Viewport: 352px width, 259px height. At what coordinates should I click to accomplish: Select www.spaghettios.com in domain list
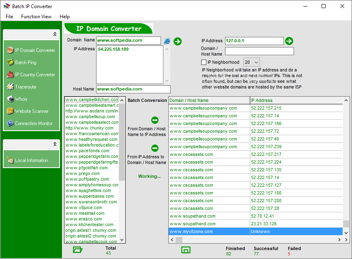pos(92,190)
